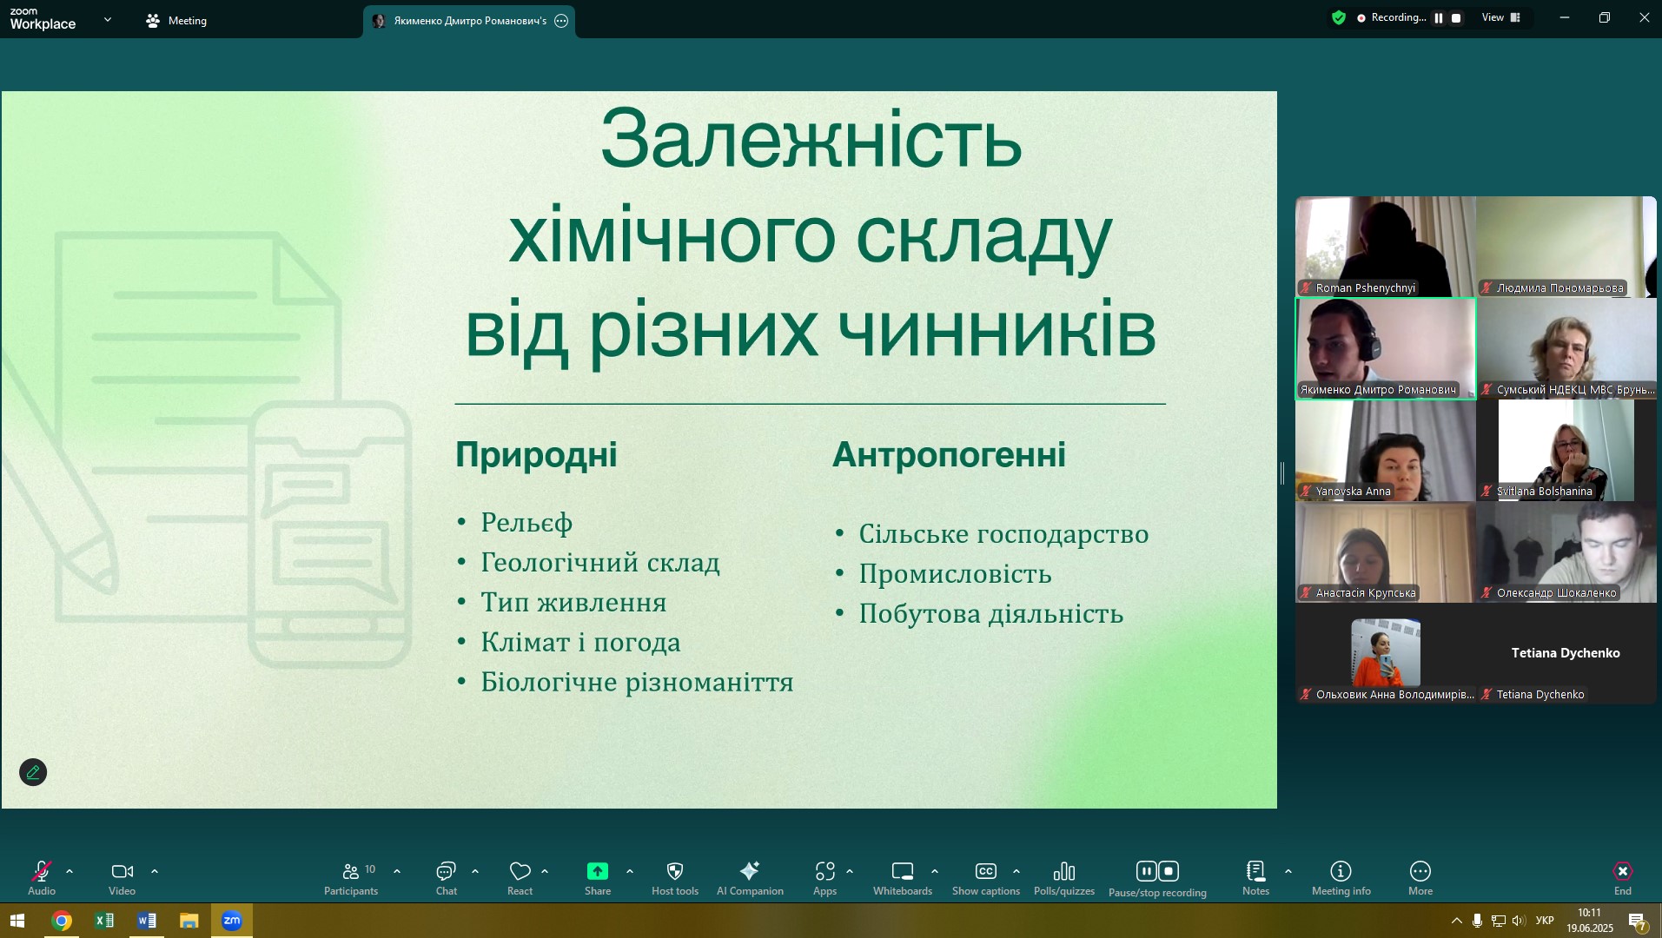Viewport: 1662px width, 938px height.
Task: Select Сумський НДЕКЦ МВС video tile
Action: [1566, 348]
